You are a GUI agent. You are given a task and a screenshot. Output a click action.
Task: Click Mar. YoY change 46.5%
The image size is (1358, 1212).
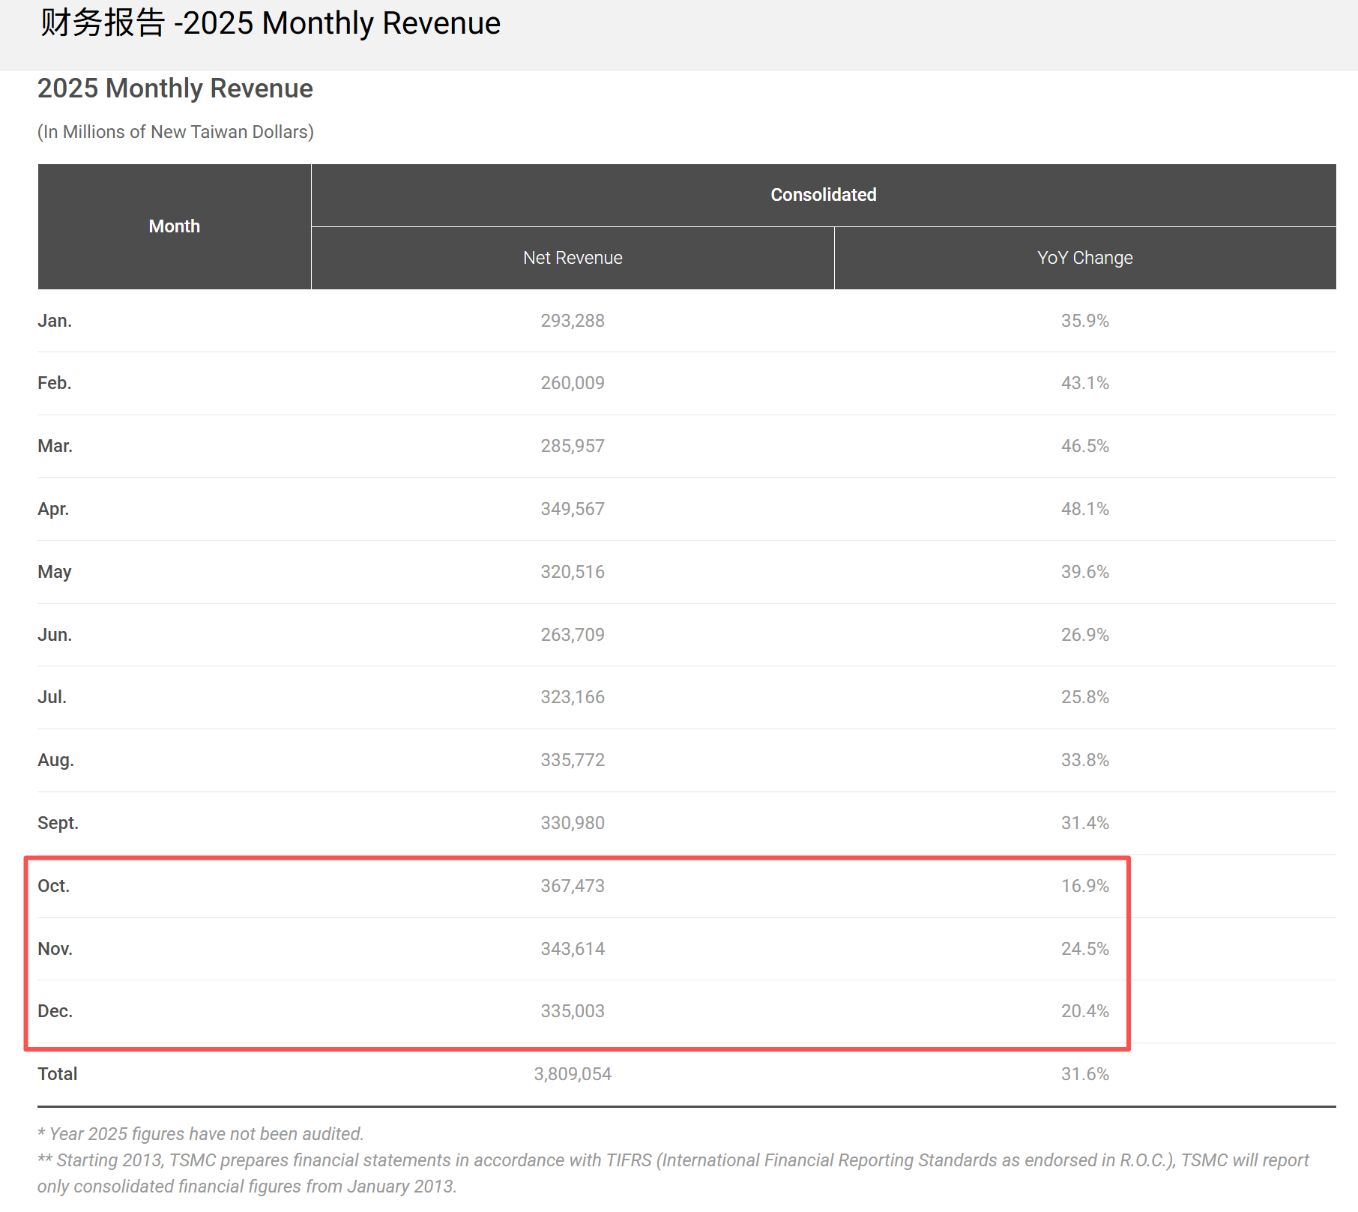click(1084, 446)
